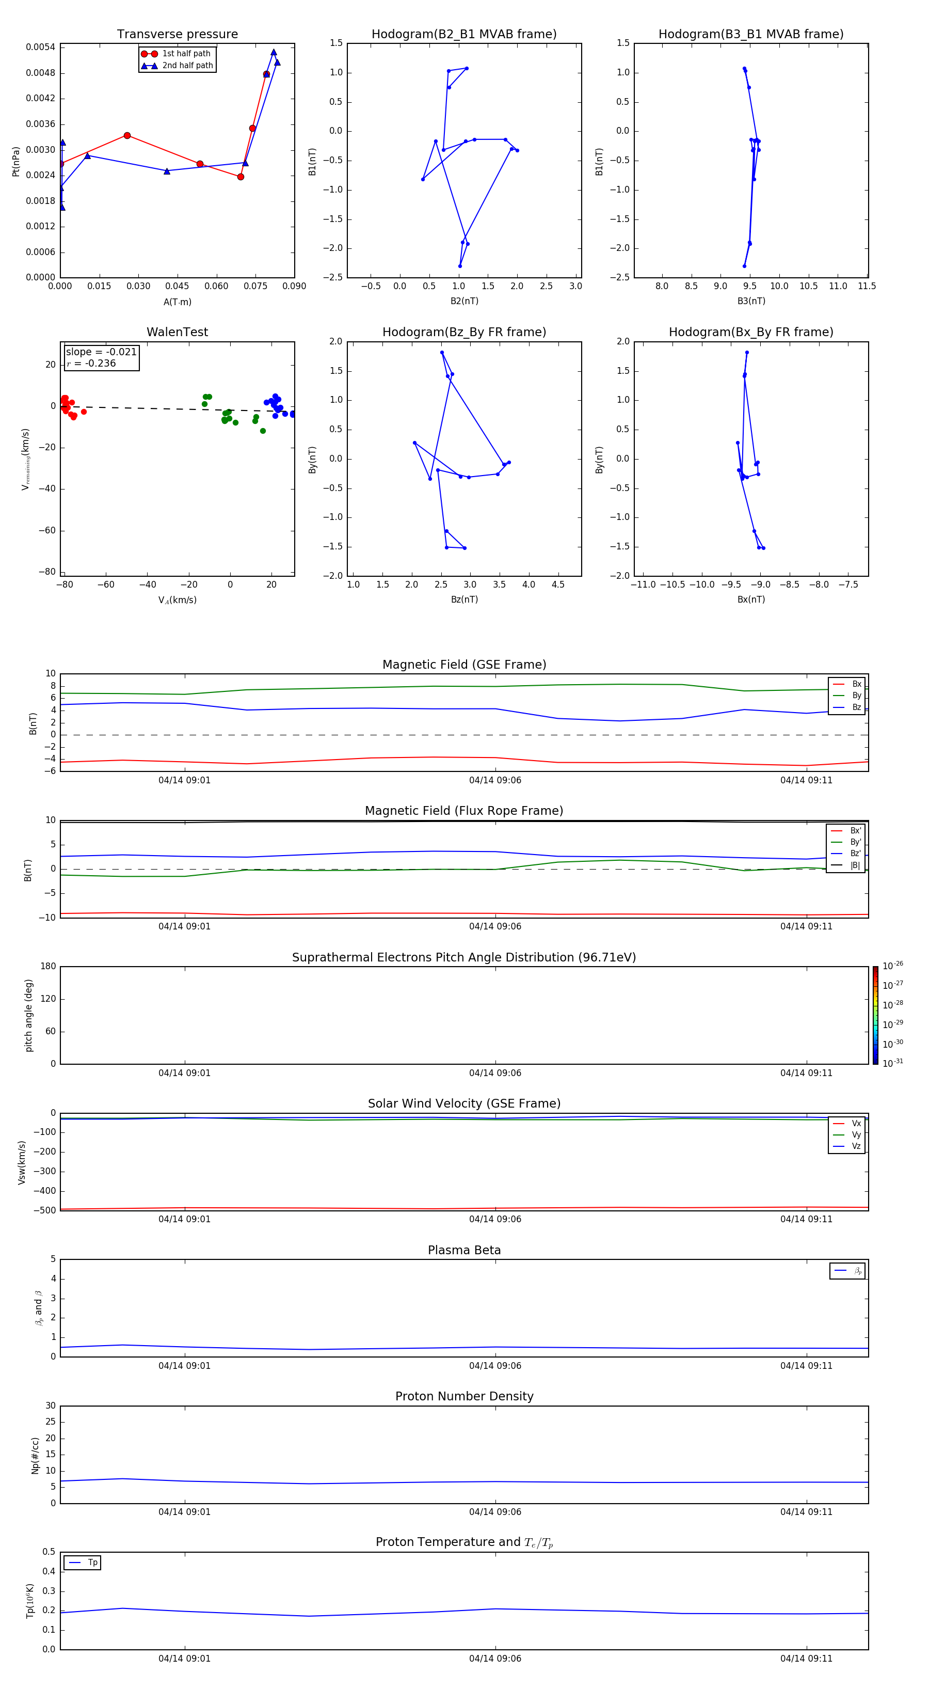Select the Bz legend entry in GSE magnetic field
Viewport: 929px width, 1704px height.
coord(847,707)
